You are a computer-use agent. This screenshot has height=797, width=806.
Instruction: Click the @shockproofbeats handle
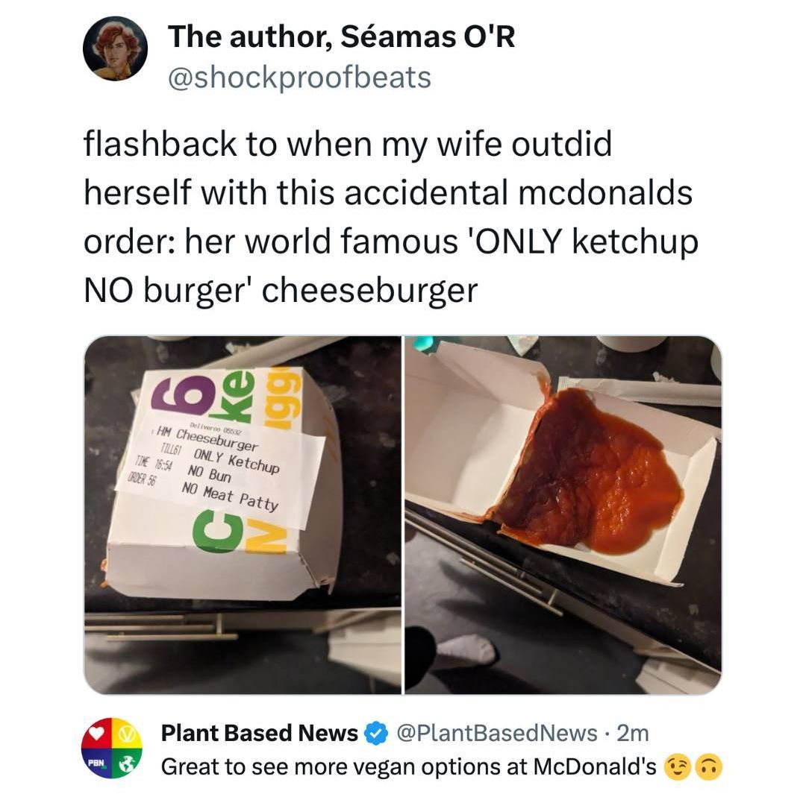click(x=300, y=78)
